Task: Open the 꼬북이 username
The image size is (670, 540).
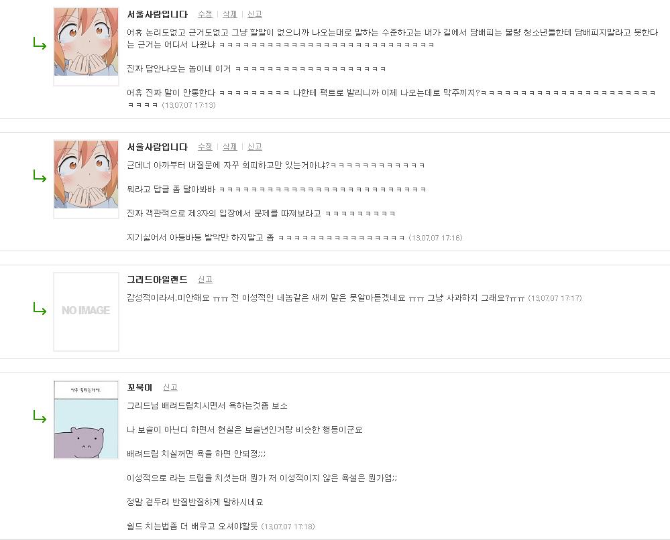Action: pos(139,387)
